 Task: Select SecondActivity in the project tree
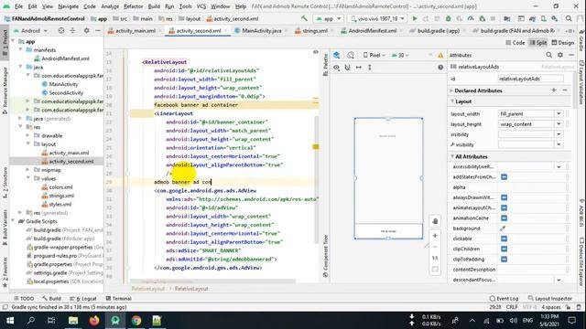pos(62,93)
